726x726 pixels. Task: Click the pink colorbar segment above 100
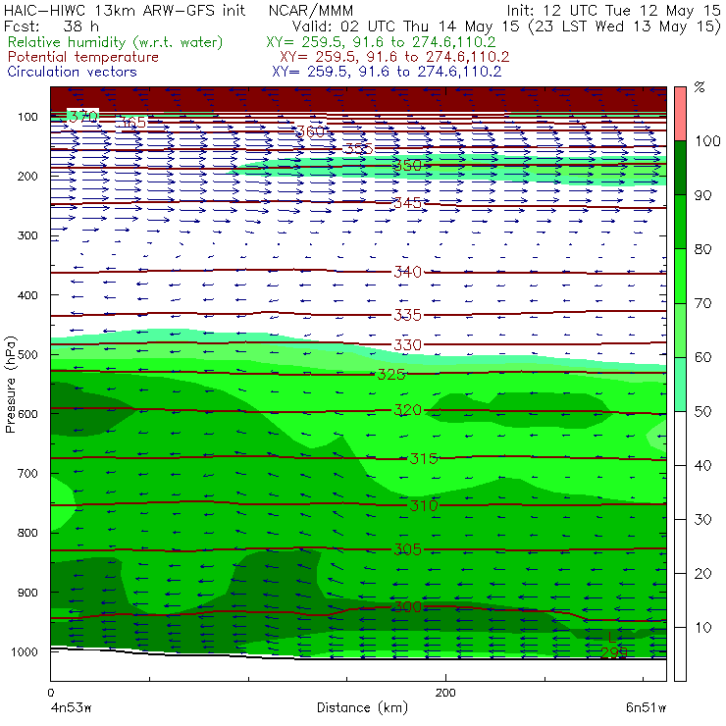pos(680,114)
